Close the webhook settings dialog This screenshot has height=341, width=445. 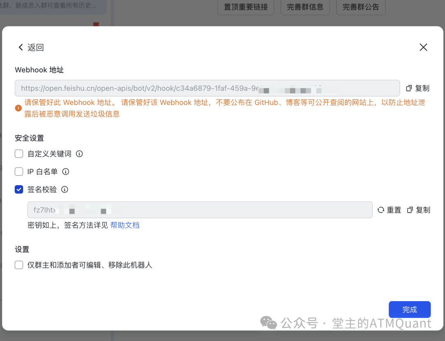[x=423, y=47]
